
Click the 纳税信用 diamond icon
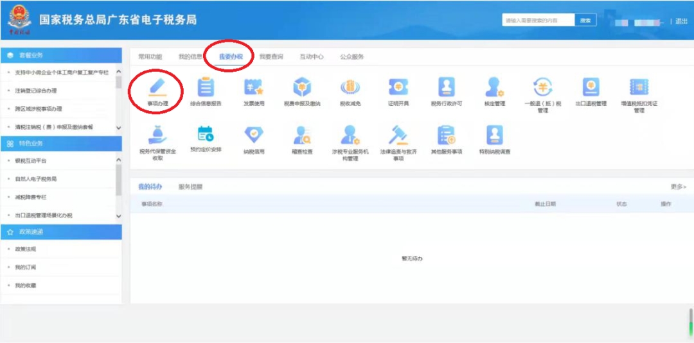254,135
